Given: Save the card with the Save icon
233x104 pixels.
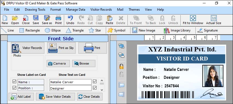Looking at the screenshot, I should pos(36,20).
